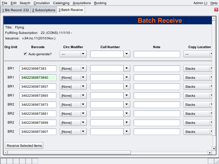Viewport: 219px width, 164px height.
Task: Open the Help menu
Action: pos(214,3)
